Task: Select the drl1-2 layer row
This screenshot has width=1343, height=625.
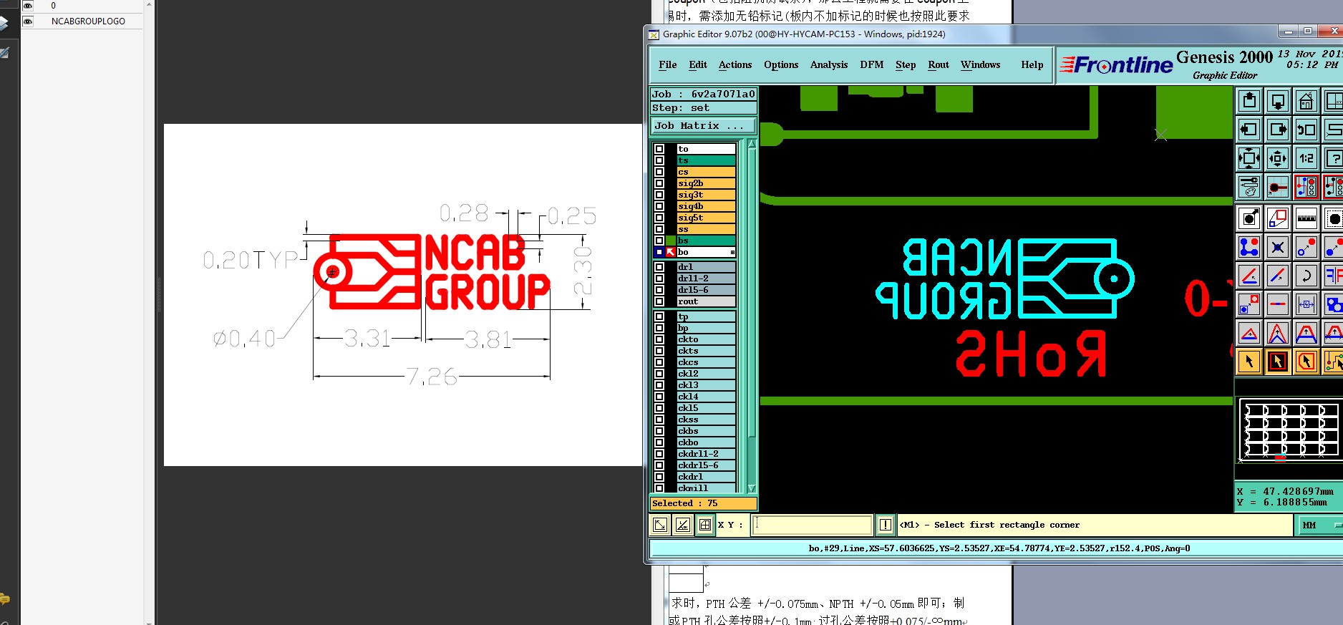Action: 706,278
